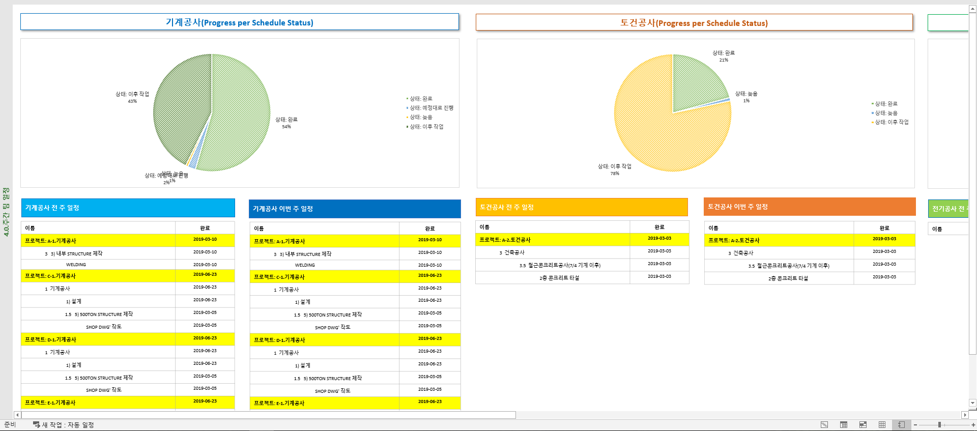977x431 pixels.
Task: Click the '준비' status bar text
Action: (10, 425)
